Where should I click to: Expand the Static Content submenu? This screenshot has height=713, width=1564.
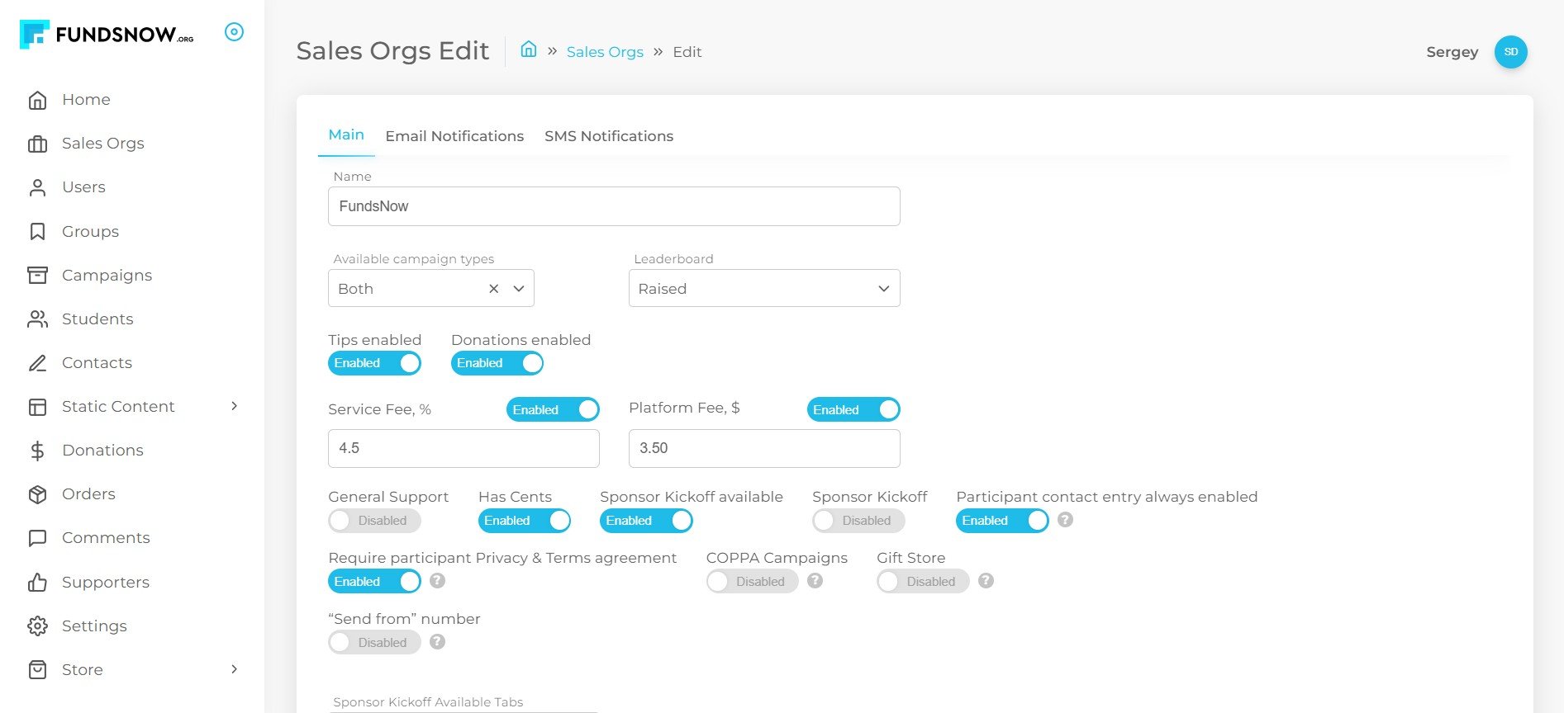235,406
